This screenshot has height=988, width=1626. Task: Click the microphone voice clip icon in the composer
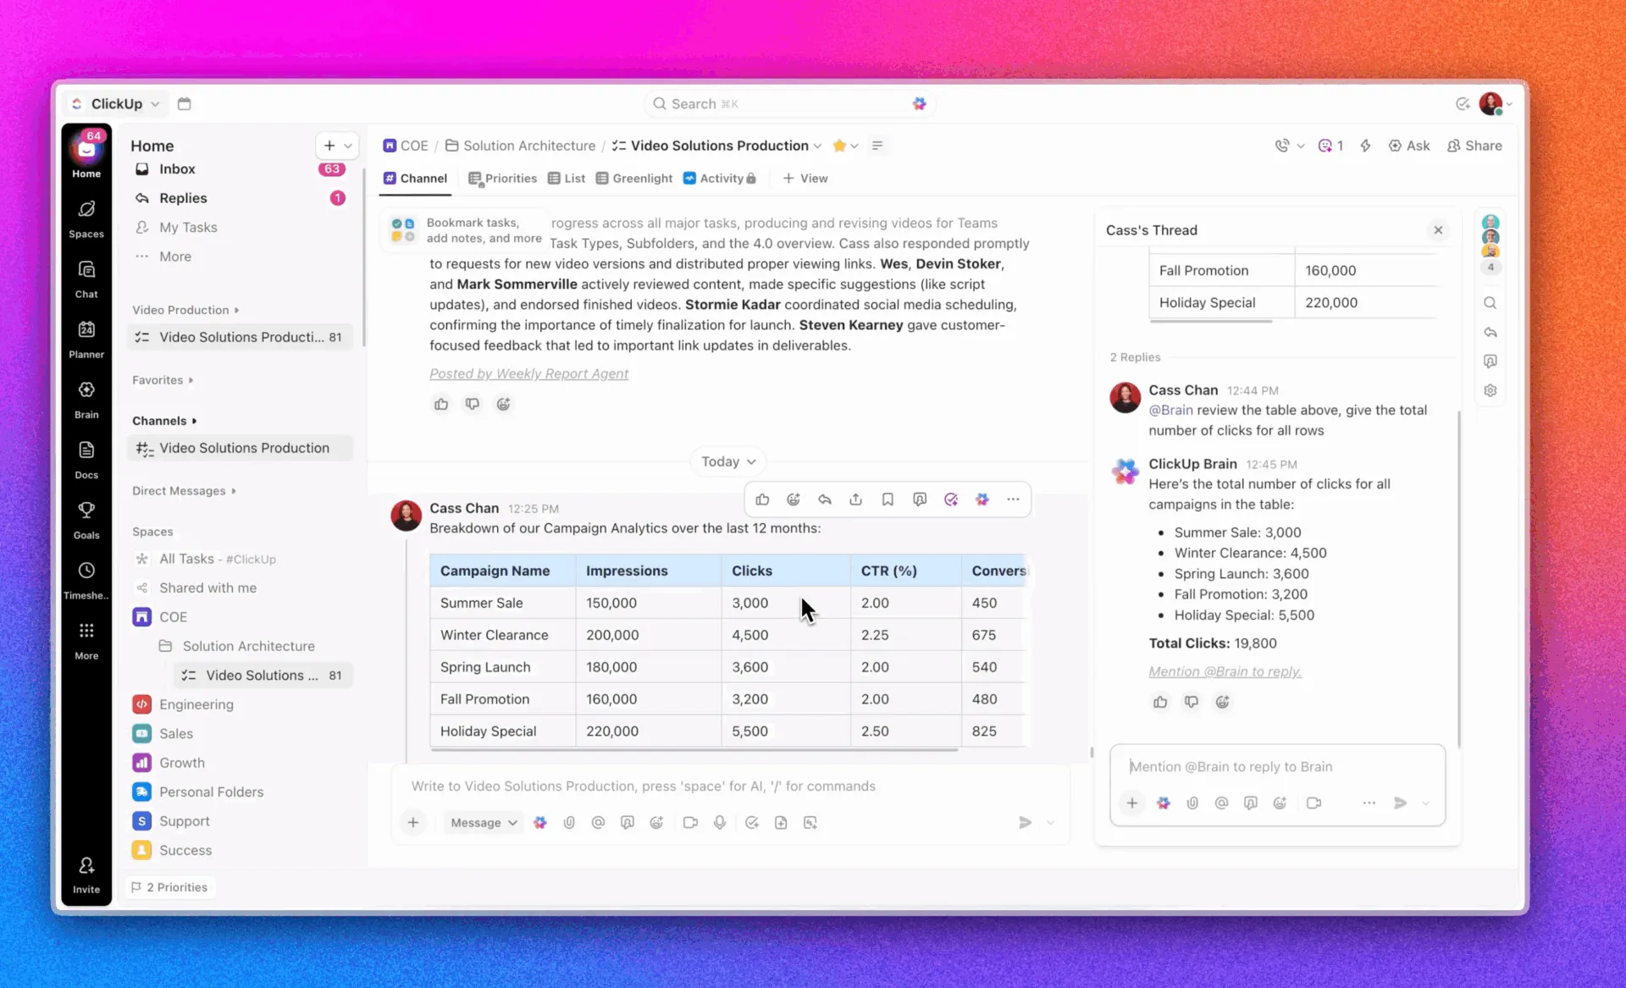click(x=720, y=822)
